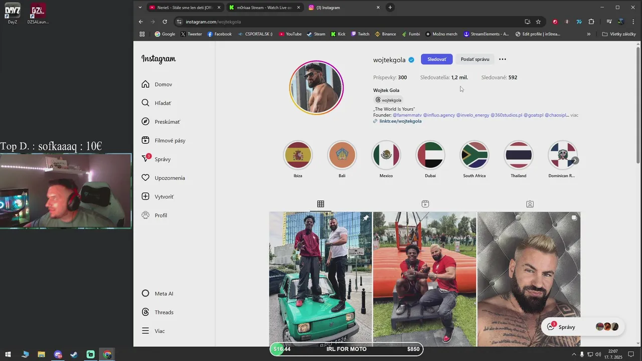This screenshot has height=361, width=642.
Task: Select the tagged photos tab
Action: tap(530, 204)
